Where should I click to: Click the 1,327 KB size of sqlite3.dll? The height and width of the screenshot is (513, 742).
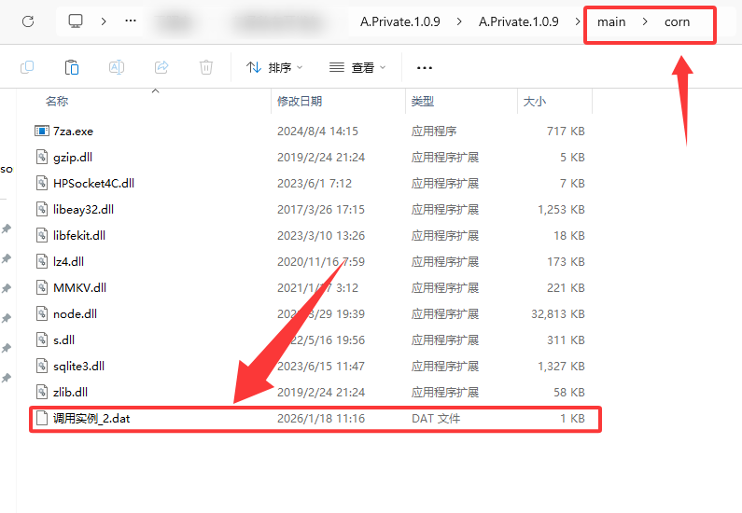pos(561,366)
